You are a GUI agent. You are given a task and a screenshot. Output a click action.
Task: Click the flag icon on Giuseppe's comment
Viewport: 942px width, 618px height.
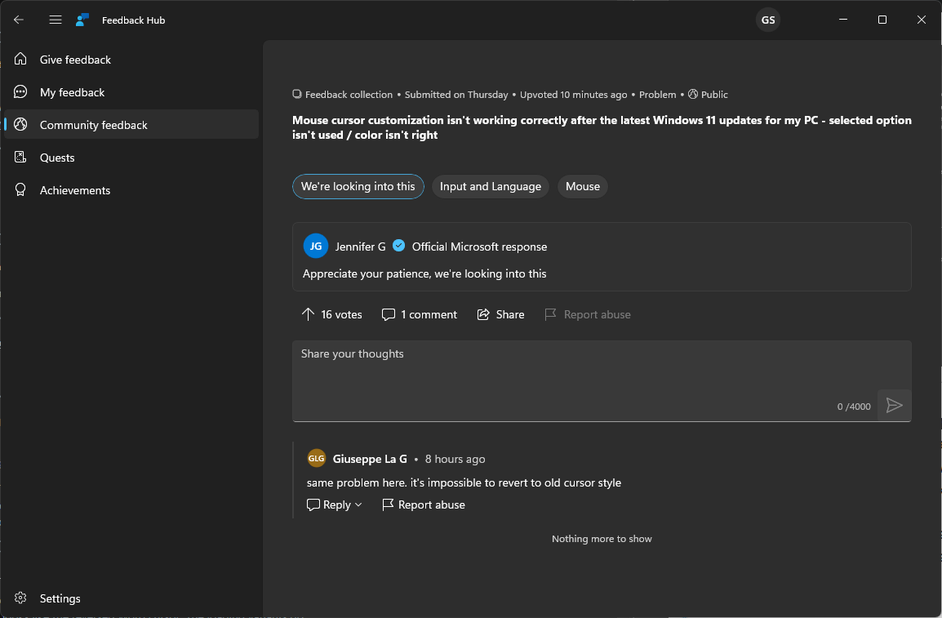(388, 505)
